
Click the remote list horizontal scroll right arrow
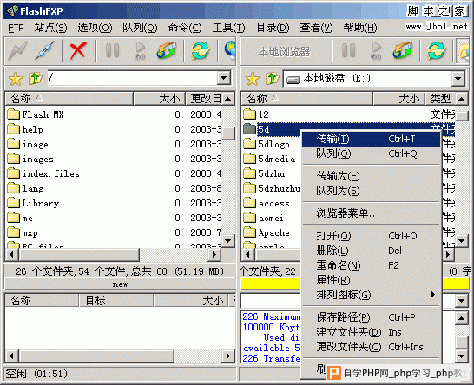[x=214, y=255]
